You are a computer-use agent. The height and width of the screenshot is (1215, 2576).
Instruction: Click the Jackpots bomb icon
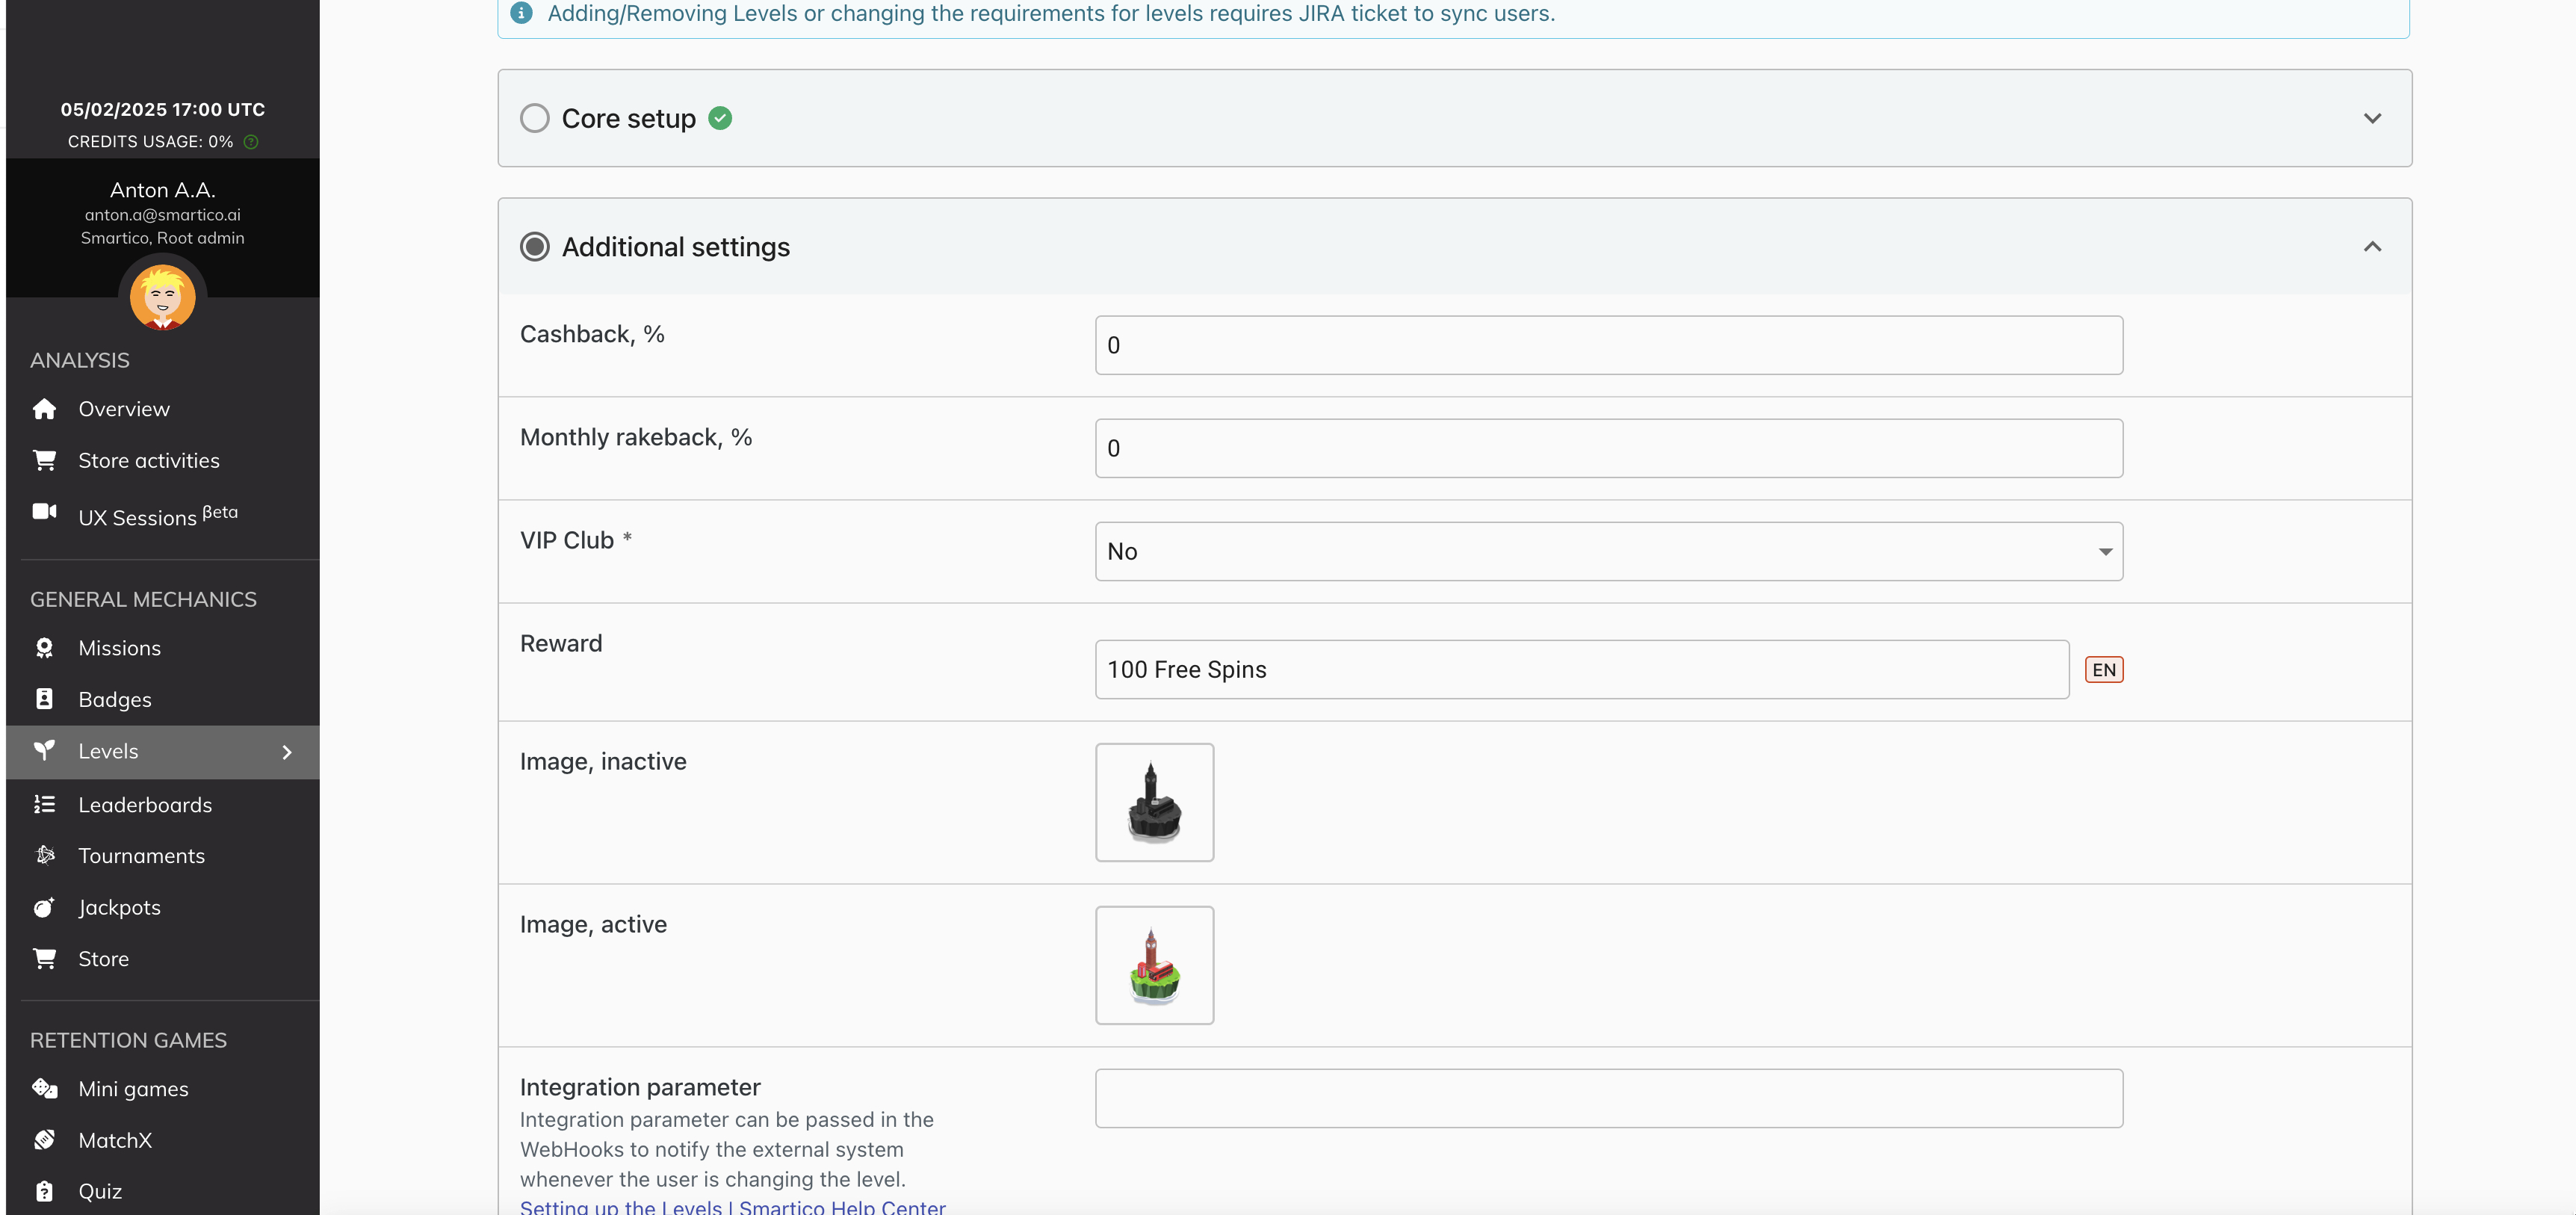44,907
